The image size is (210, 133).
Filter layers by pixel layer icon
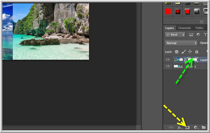coord(191,35)
